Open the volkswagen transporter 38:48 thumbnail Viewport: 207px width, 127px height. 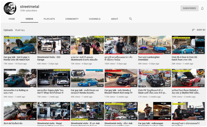click(x=155, y=111)
